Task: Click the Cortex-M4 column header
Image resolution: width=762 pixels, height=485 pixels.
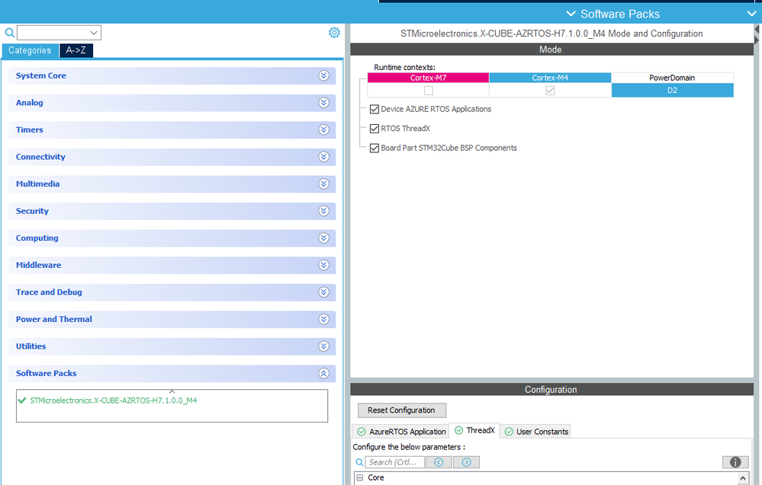Action: tap(550, 78)
